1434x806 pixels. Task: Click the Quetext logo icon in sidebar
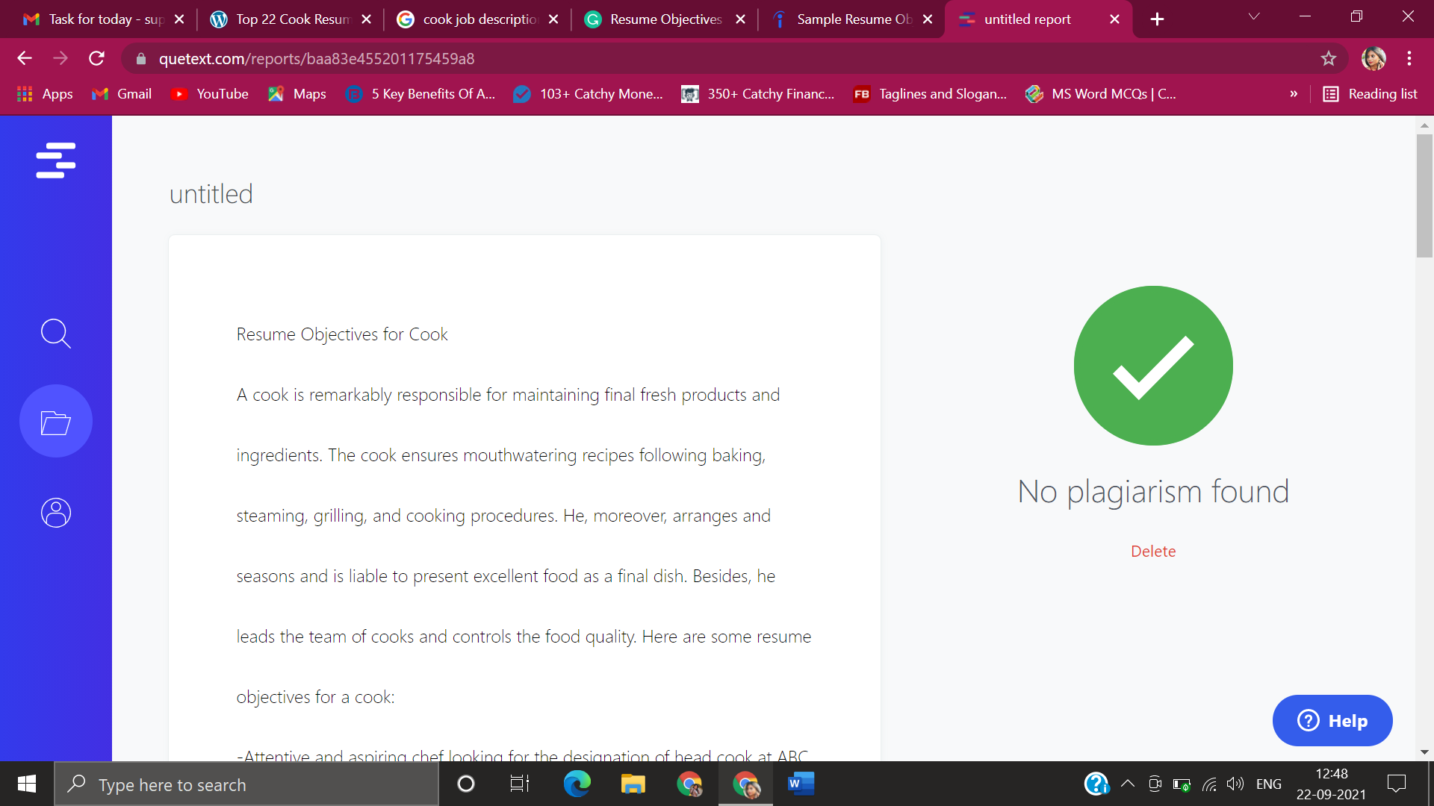56,160
